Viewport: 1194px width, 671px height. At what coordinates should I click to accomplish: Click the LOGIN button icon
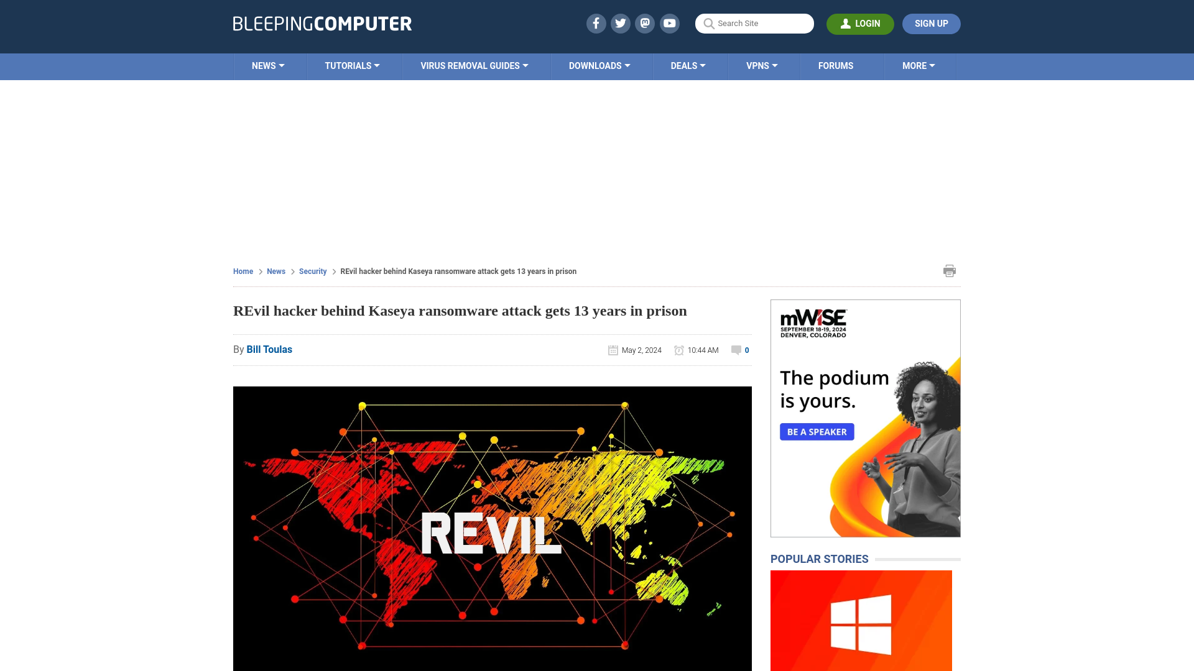[845, 23]
